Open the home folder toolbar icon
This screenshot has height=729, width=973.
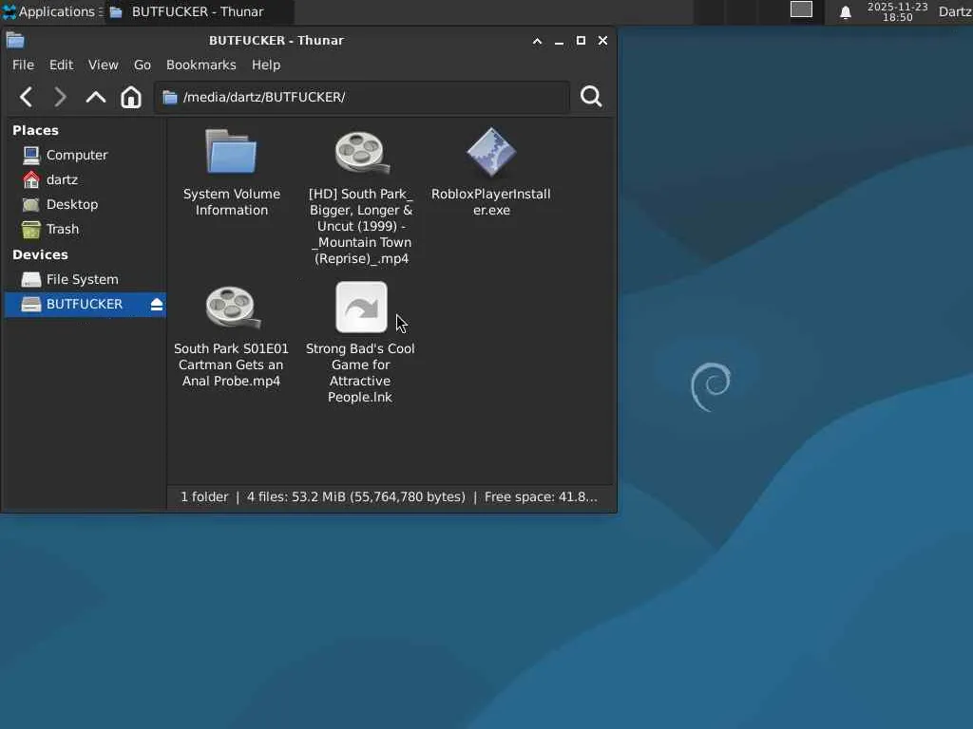click(131, 97)
